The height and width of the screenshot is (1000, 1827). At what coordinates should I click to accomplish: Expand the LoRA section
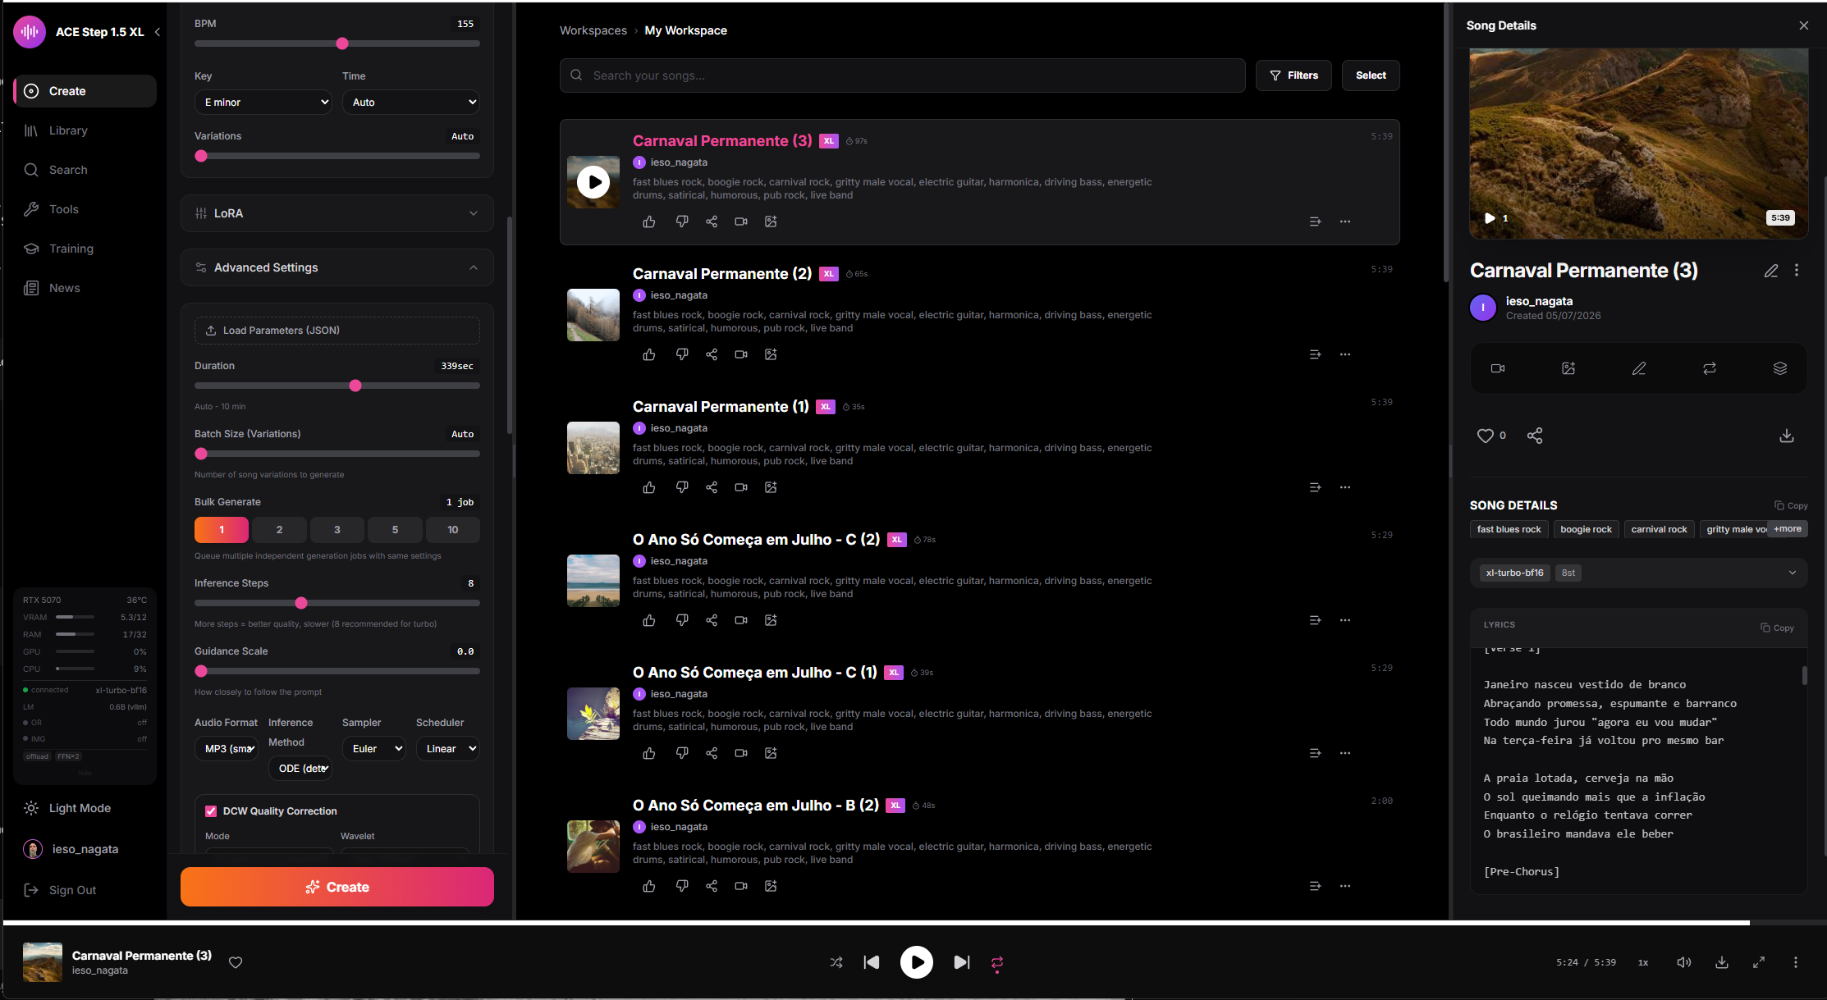[337, 213]
